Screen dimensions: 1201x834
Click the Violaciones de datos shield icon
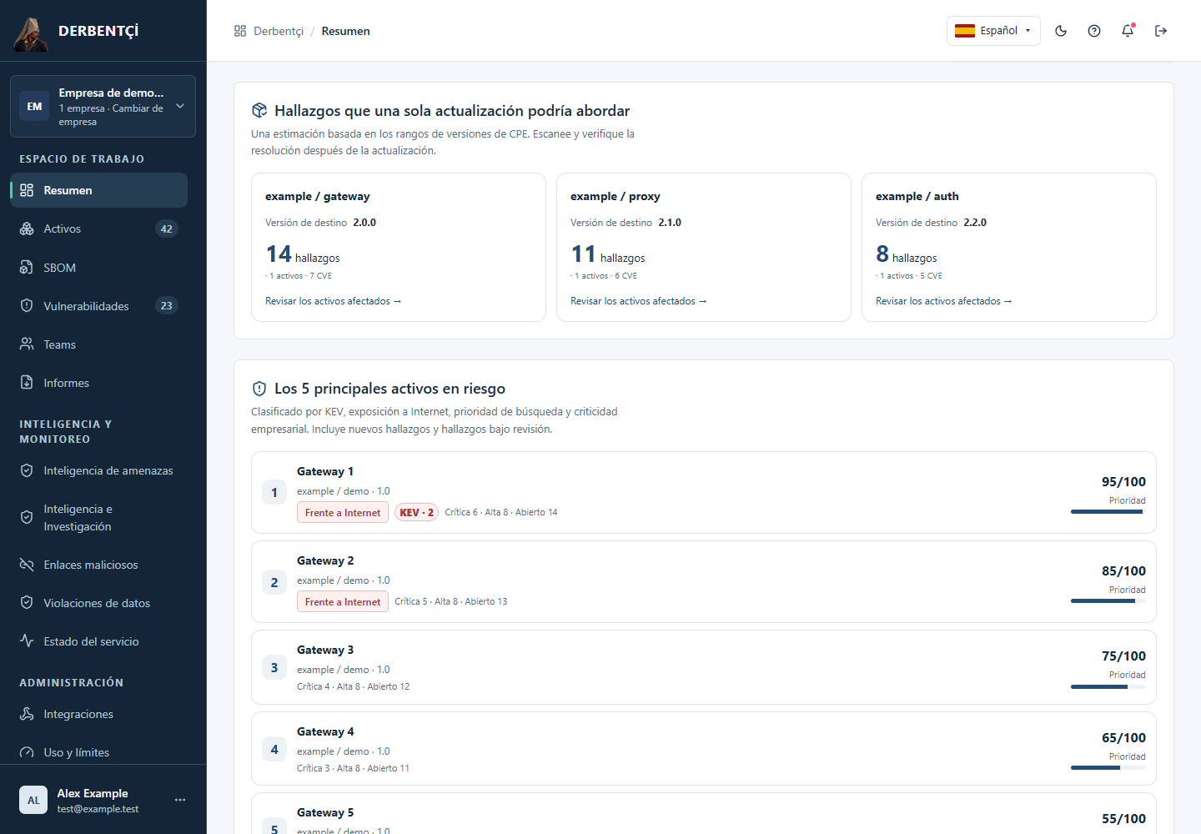tap(27, 603)
